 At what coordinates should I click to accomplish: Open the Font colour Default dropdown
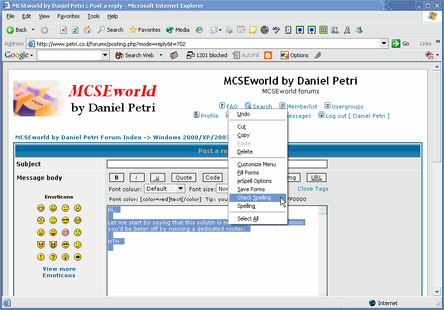(x=180, y=188)
